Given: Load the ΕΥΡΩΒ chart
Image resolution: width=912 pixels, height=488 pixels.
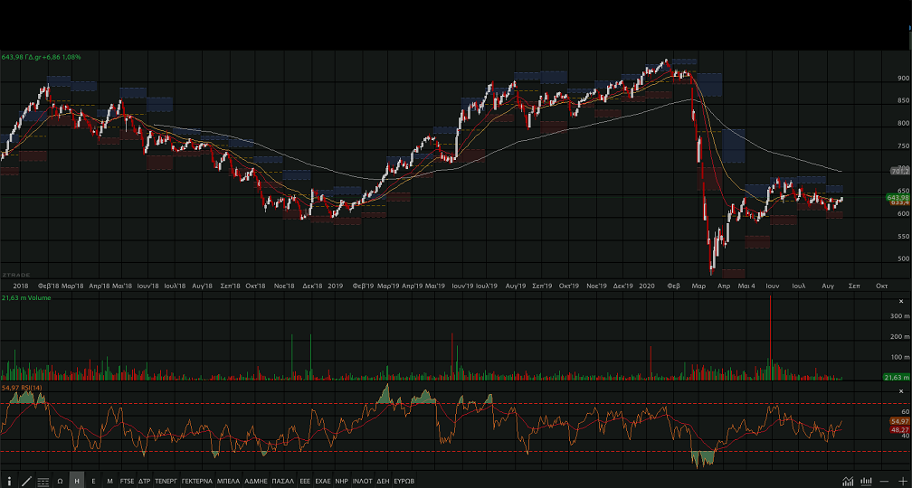Looking at the screenshot, I should pyautogui.click(x=404, y=481).
